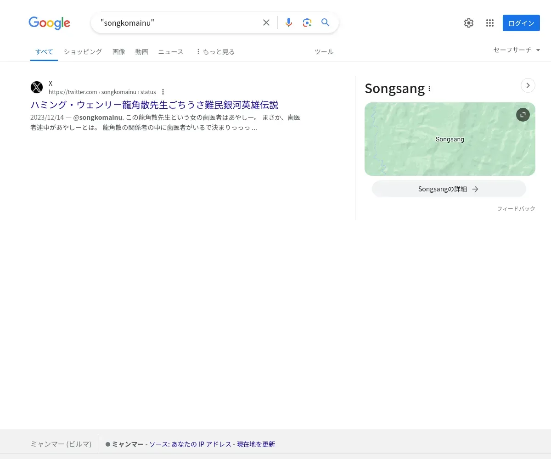This screenshot has width=551, height=459.
Task: Open the Google logo homepage link
Action: click(49, 23)
